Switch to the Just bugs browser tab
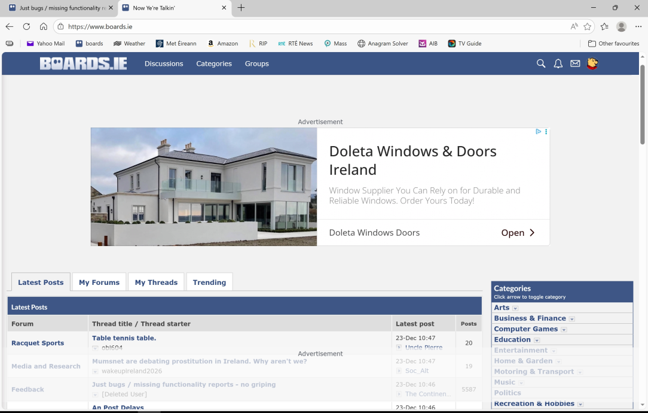The image size is (648, 413). [60, 8]
